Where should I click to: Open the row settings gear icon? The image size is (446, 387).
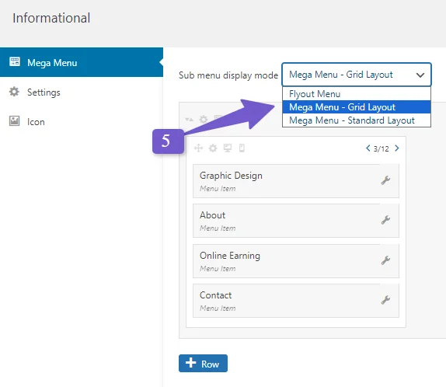tap(204, 119)
